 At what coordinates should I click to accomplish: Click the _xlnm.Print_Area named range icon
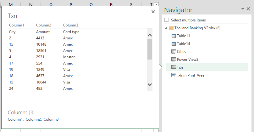pyautogui.click(x=174, y=75)
